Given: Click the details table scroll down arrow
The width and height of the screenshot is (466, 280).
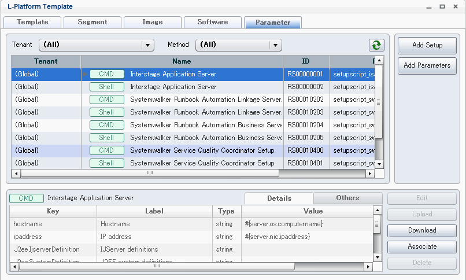Looking at the screenshot, I should 377,257.
